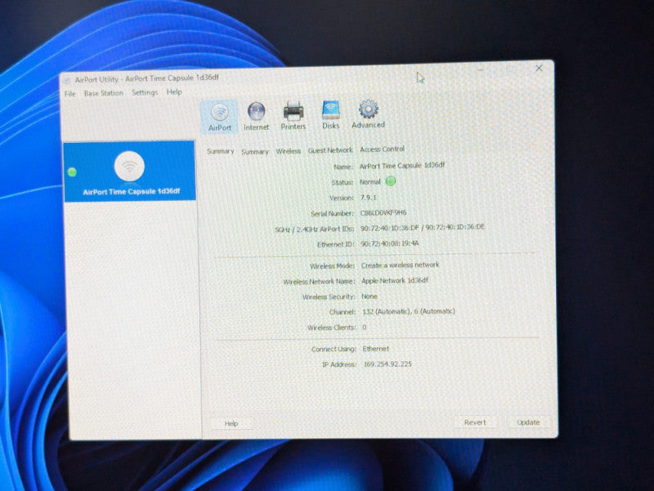Open the Settings menu
Viewport: 654px width, 491px height.
point(145,92)
